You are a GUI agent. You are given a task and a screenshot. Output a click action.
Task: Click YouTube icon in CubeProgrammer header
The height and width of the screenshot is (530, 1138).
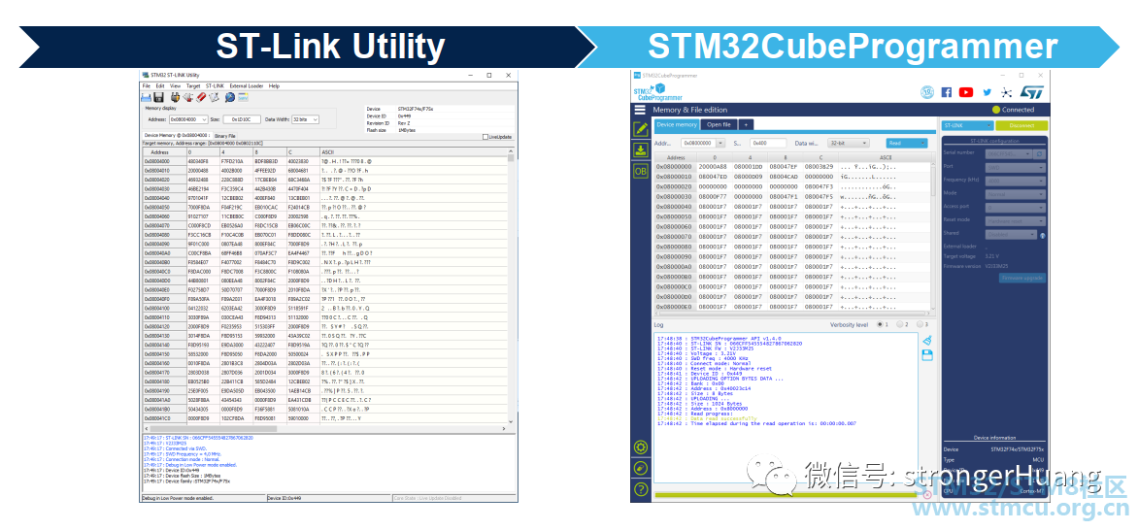[x=966, y=92]
